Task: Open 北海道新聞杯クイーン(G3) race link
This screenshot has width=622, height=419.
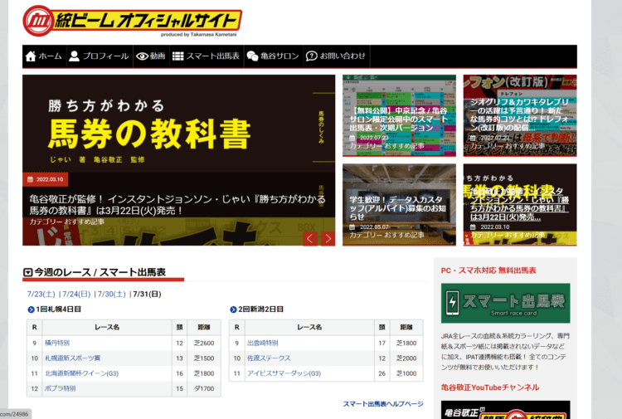Action: [82, 373]
